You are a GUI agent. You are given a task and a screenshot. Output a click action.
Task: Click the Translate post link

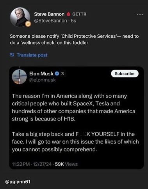coord(32,55)
